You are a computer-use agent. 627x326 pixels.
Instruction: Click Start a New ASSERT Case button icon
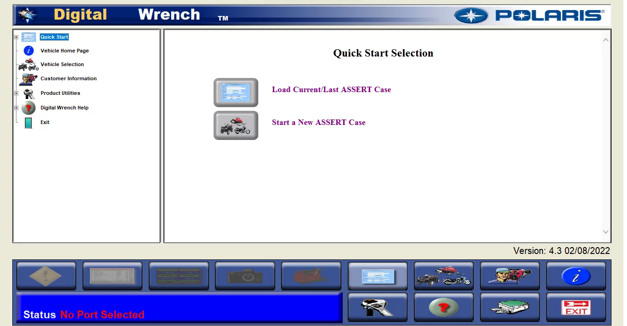pyautogui.click(x=236, y=125)
